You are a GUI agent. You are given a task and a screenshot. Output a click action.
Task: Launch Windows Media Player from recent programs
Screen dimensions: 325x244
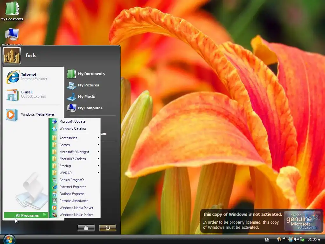tap(33, 114)
